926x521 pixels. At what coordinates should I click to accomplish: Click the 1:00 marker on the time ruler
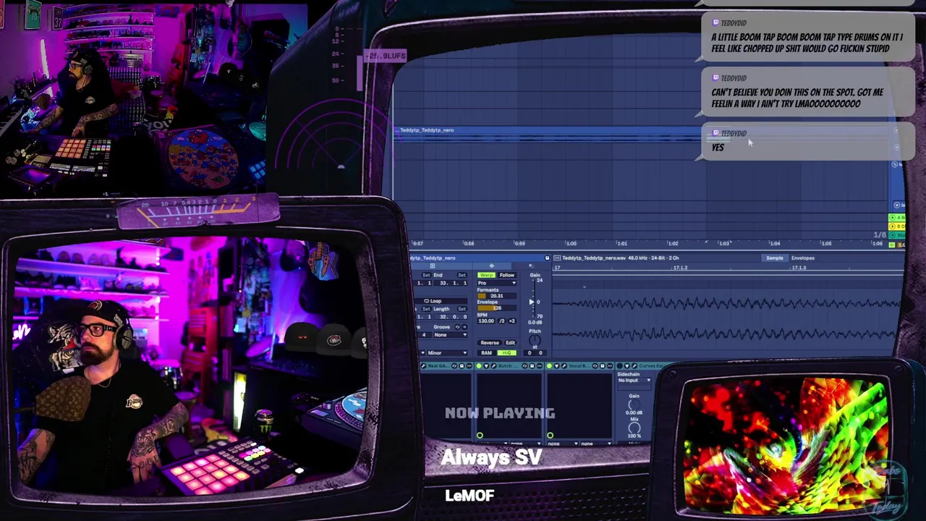point(571,244)
